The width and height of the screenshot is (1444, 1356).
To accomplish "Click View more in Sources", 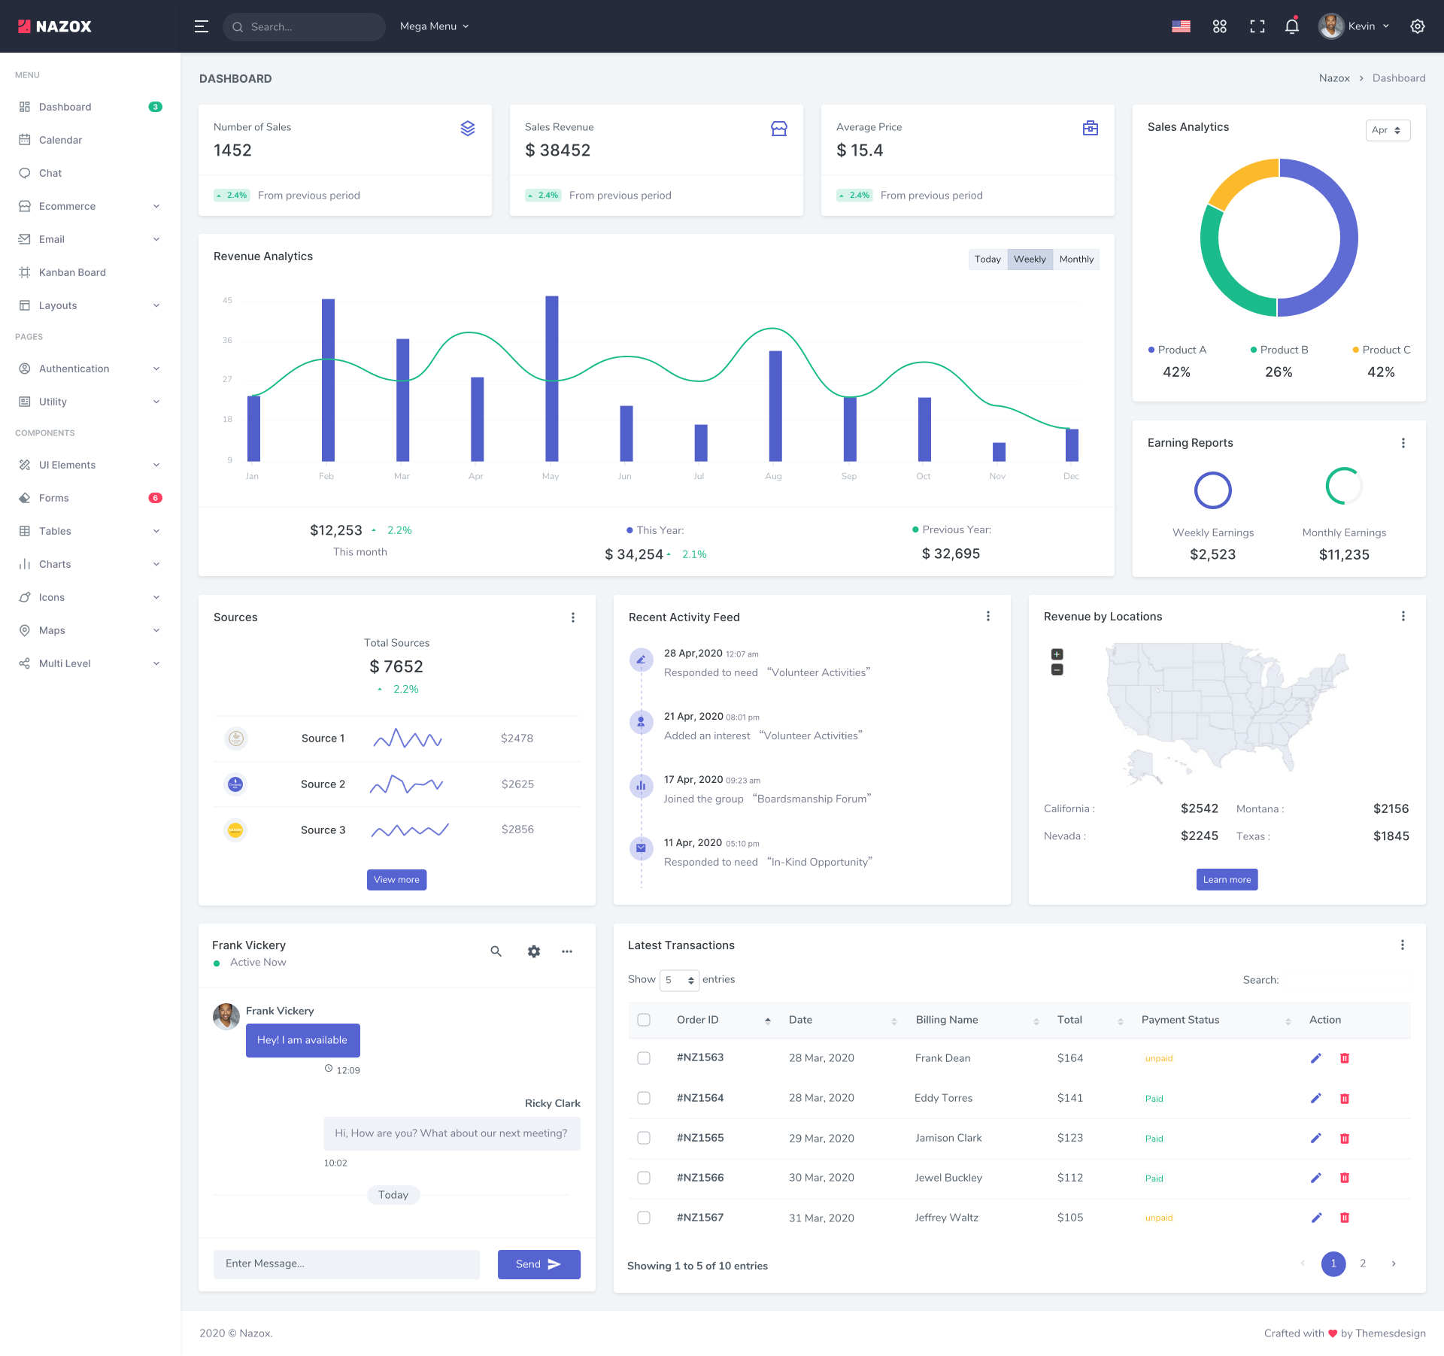I will 396,880.
